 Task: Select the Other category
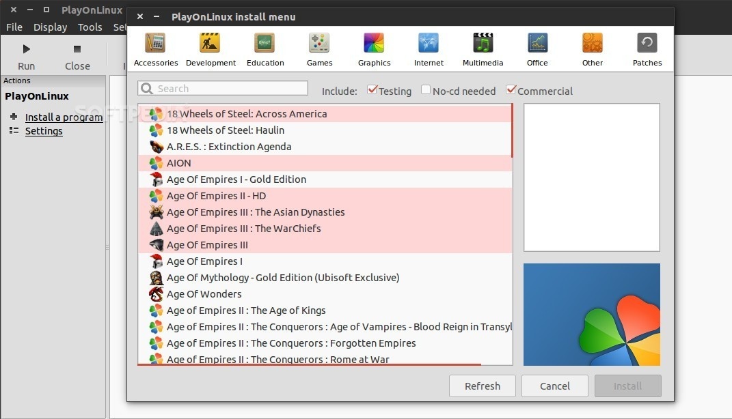point(592,49)
